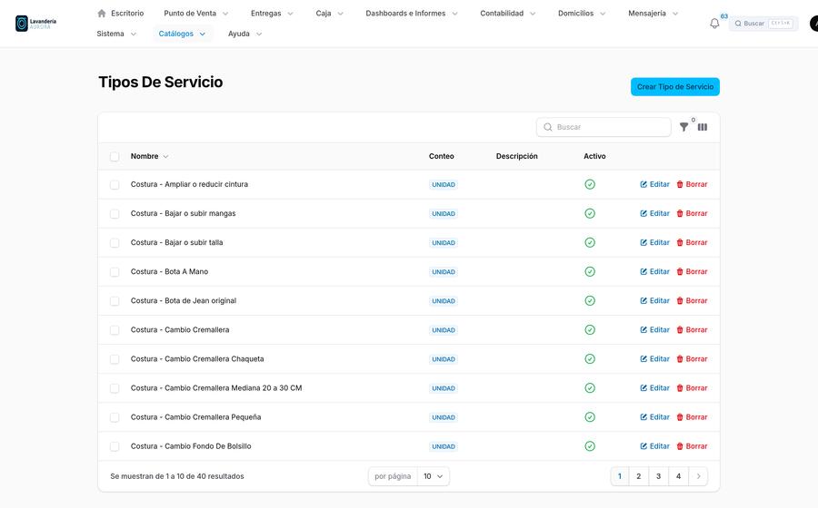Go to page 3 of results
Image resolution: width=818 pixels, height=508 pixels.
tap(658, 476)
